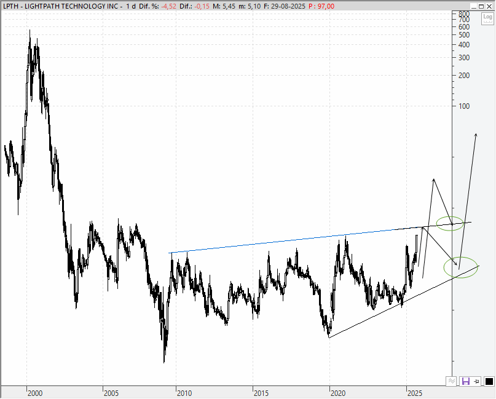Click the 500 price scale label
The image size is (496, 399).
[464, 35]
